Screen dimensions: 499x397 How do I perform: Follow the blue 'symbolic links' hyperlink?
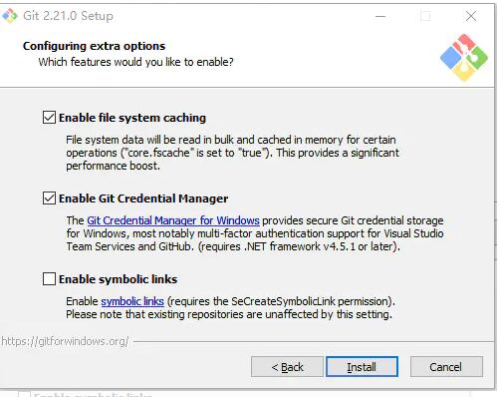pos(132,301)
